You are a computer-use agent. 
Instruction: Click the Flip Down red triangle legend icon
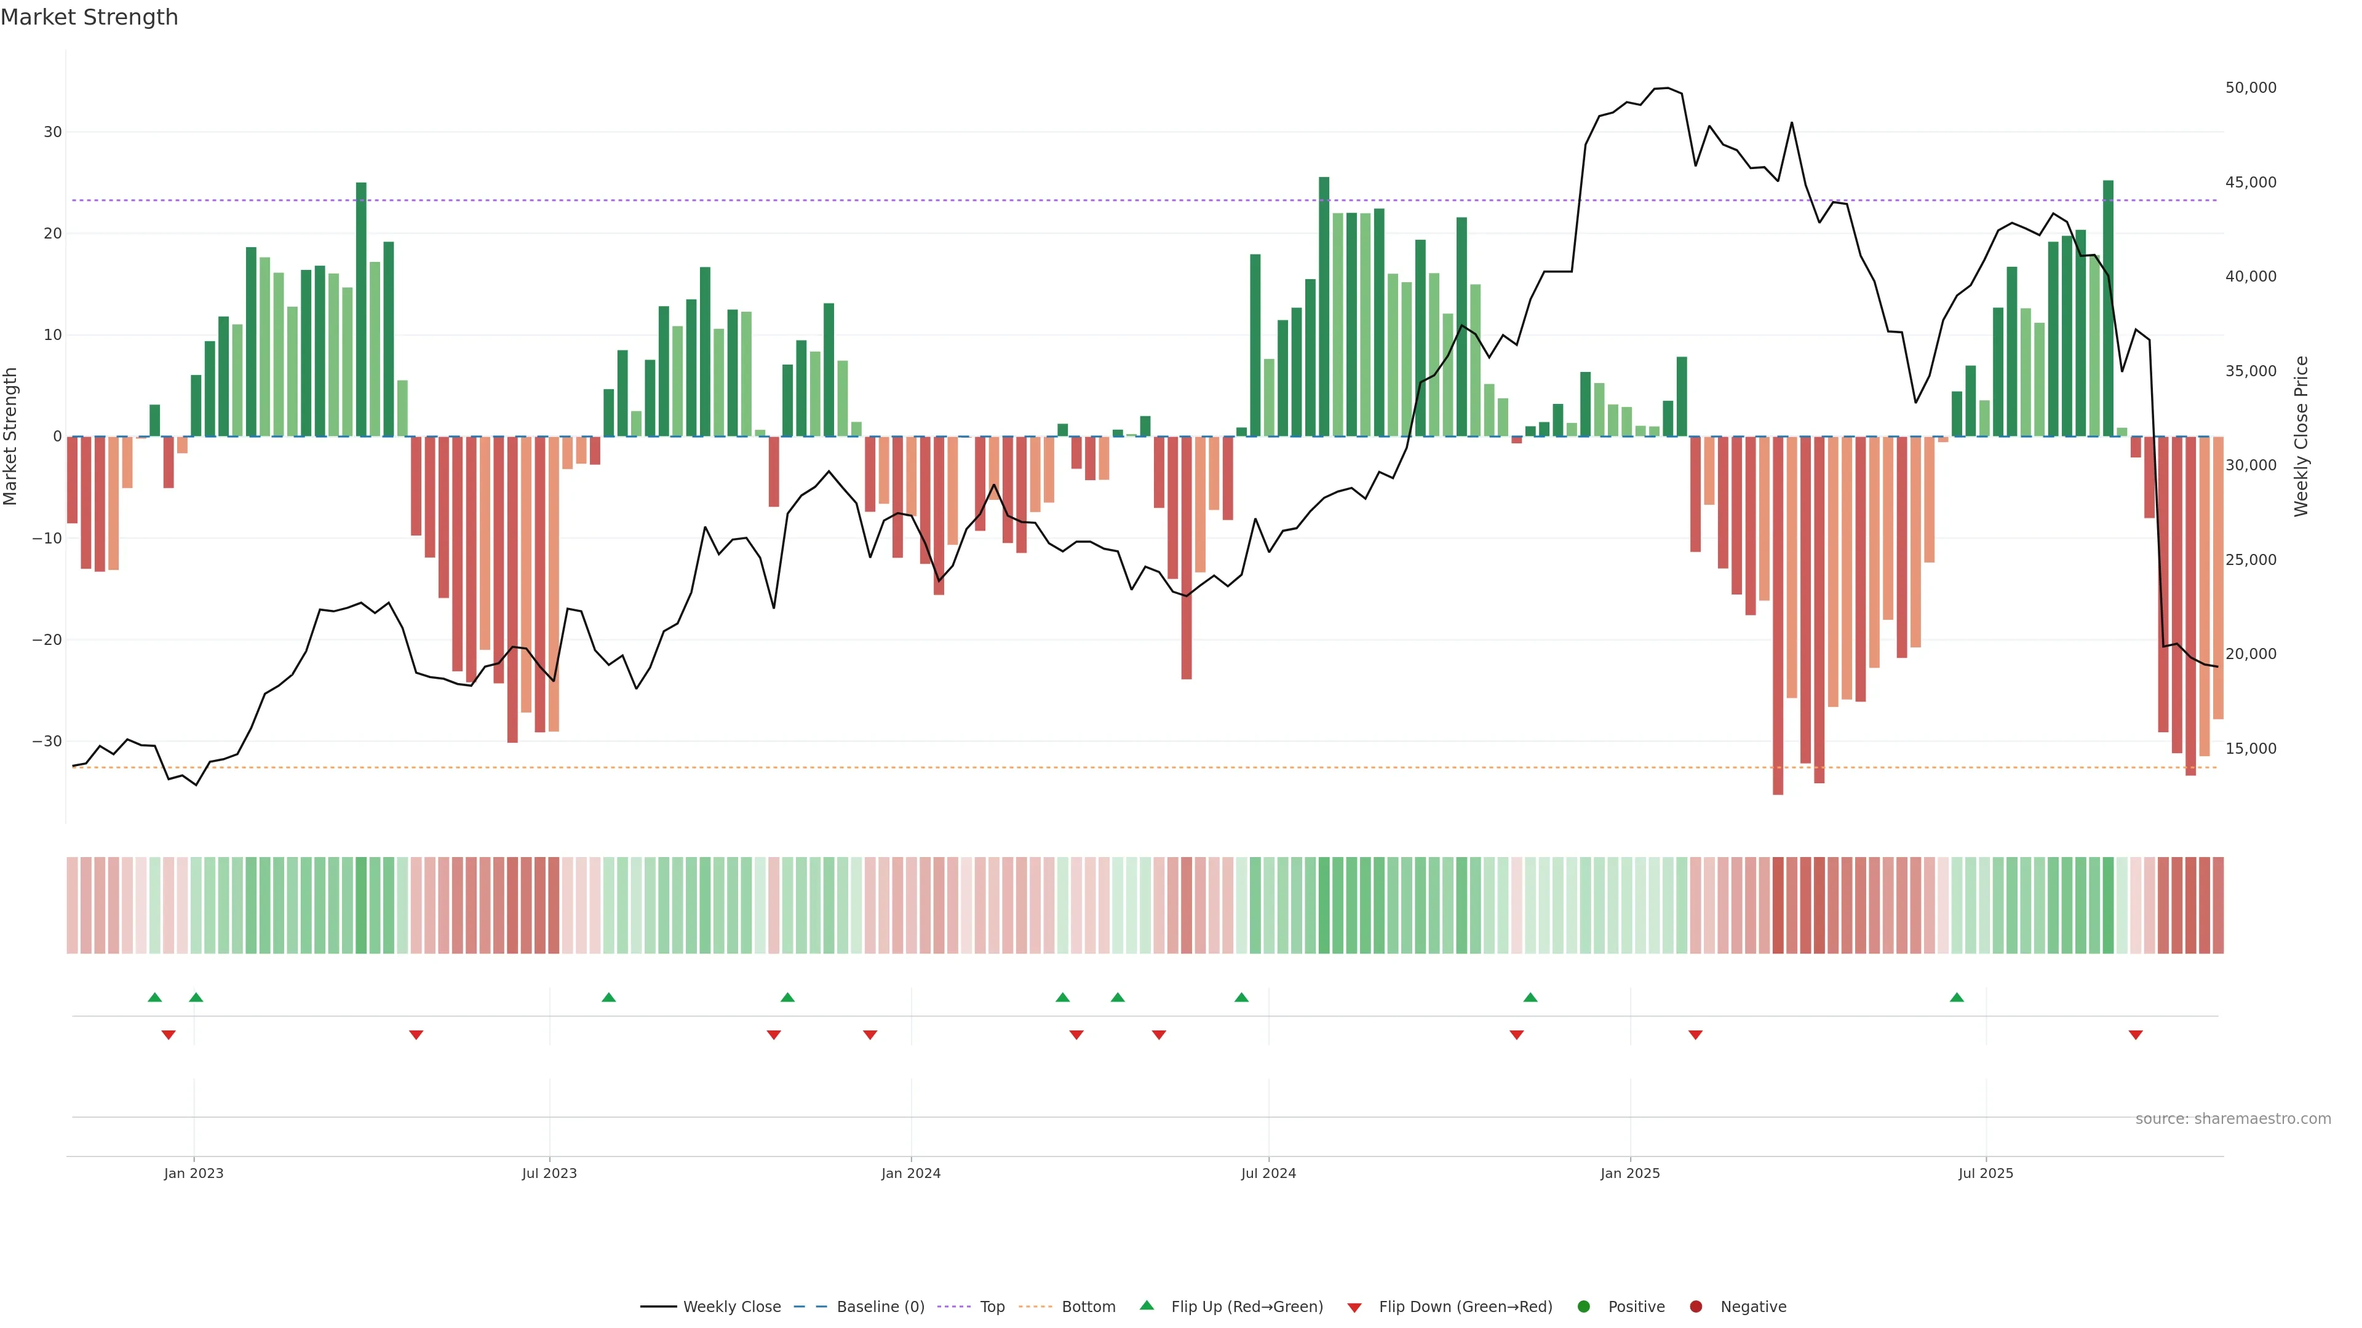click(x=1354, y=1308)
